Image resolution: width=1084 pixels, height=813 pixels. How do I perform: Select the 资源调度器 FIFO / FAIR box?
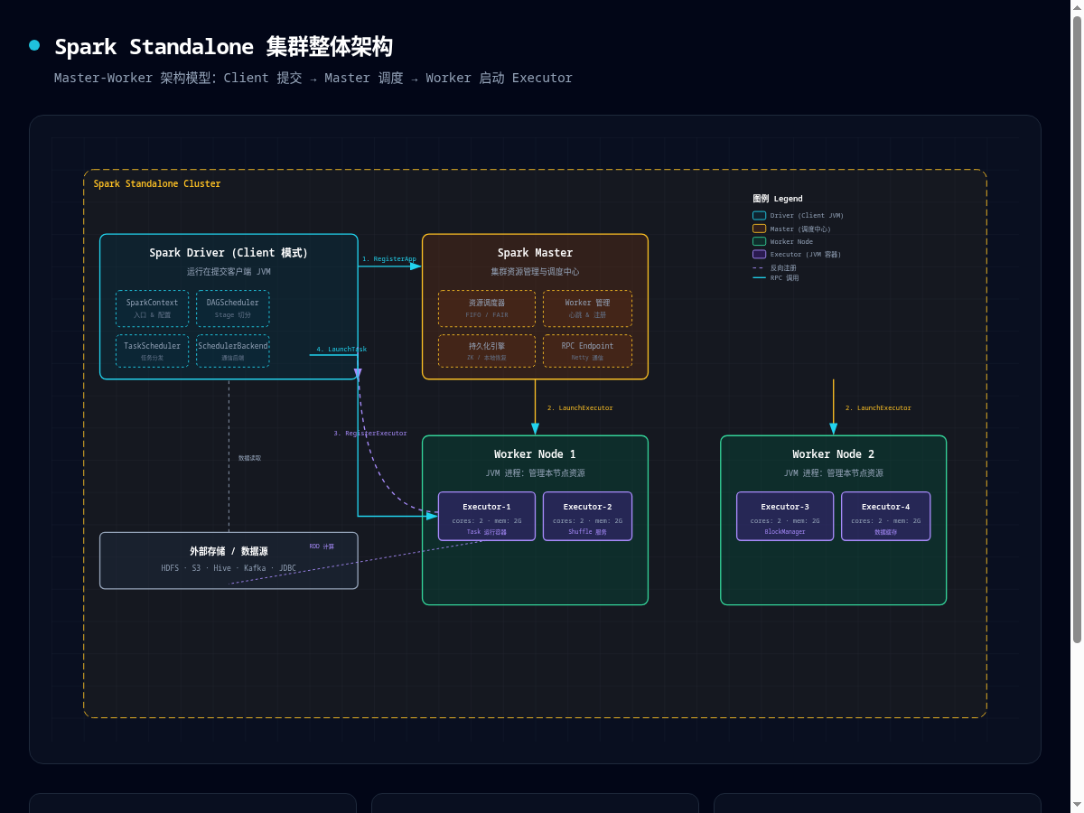click(487, 308)
